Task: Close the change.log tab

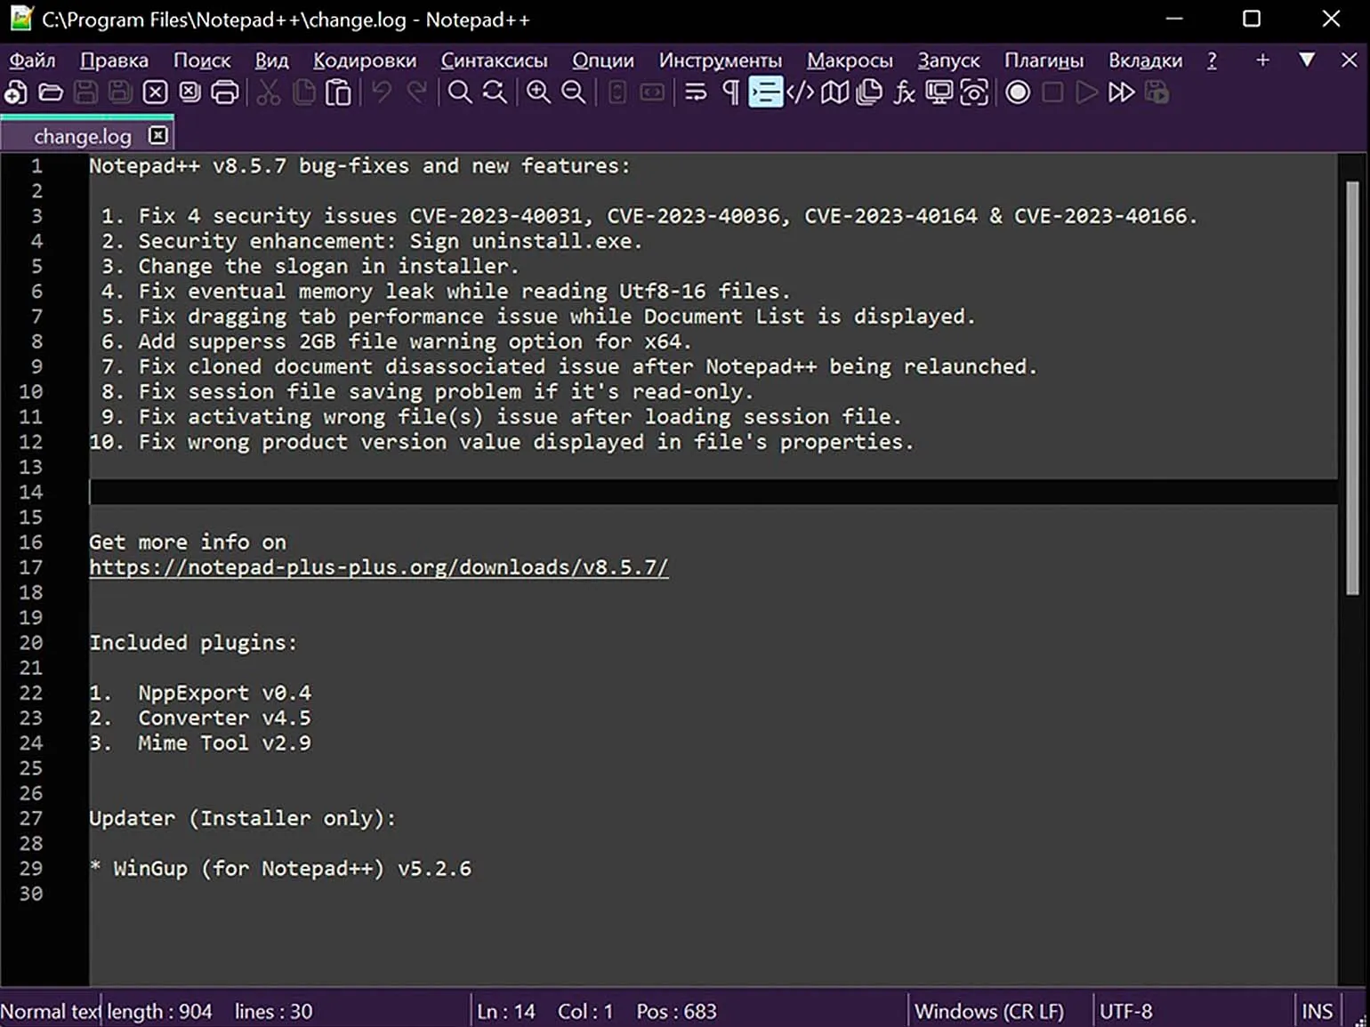Action: tap(158, 135)
